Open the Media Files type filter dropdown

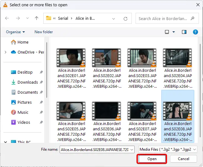168,149
